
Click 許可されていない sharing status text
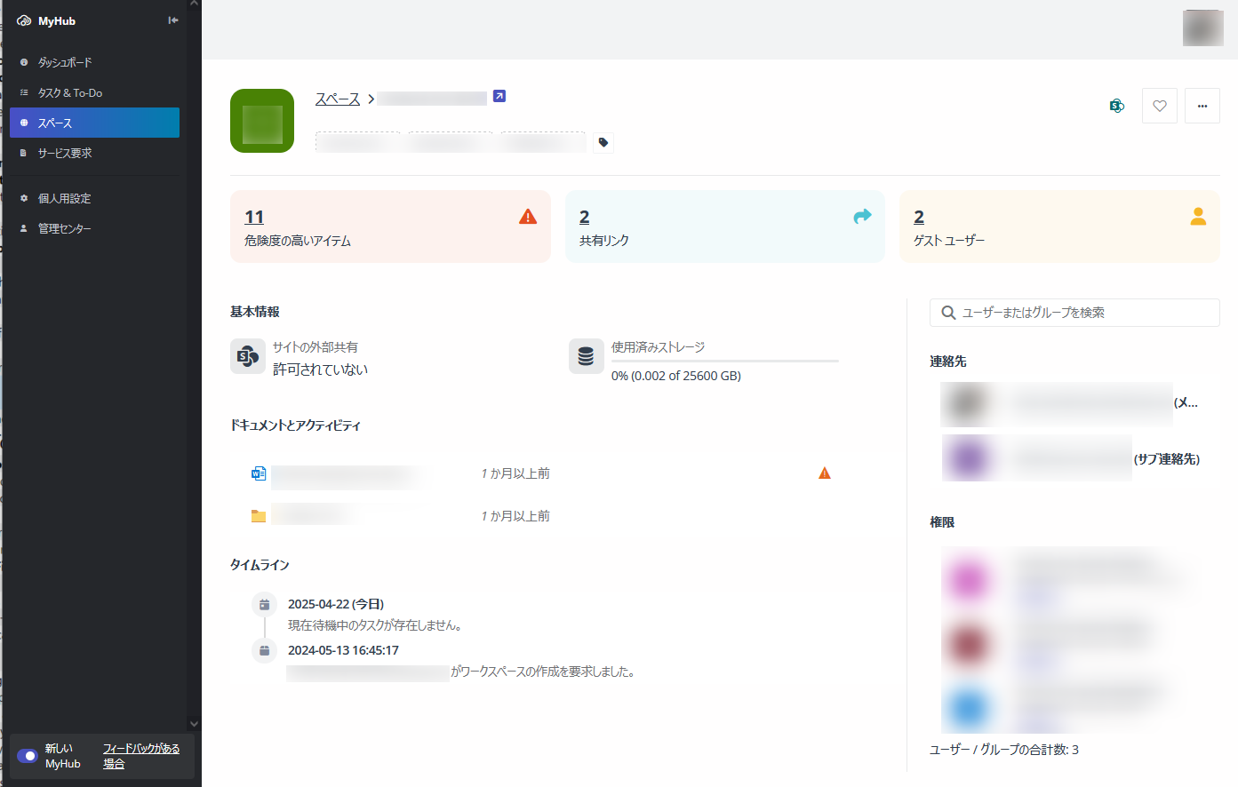pyautogui.click(x=320, y=370)
